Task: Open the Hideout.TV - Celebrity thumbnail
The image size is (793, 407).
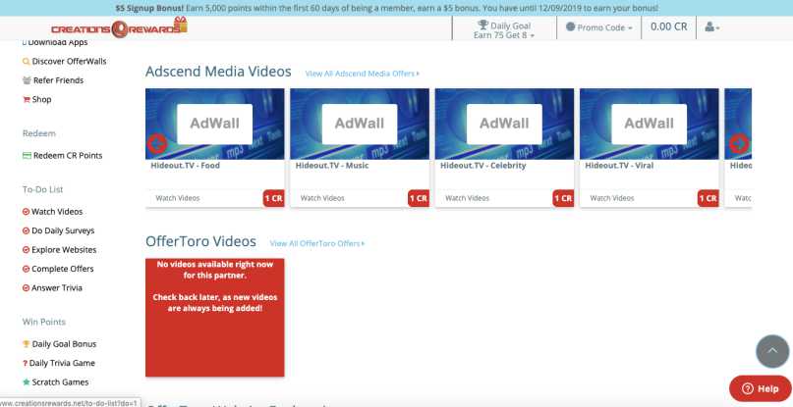Action: pos(504,125)
